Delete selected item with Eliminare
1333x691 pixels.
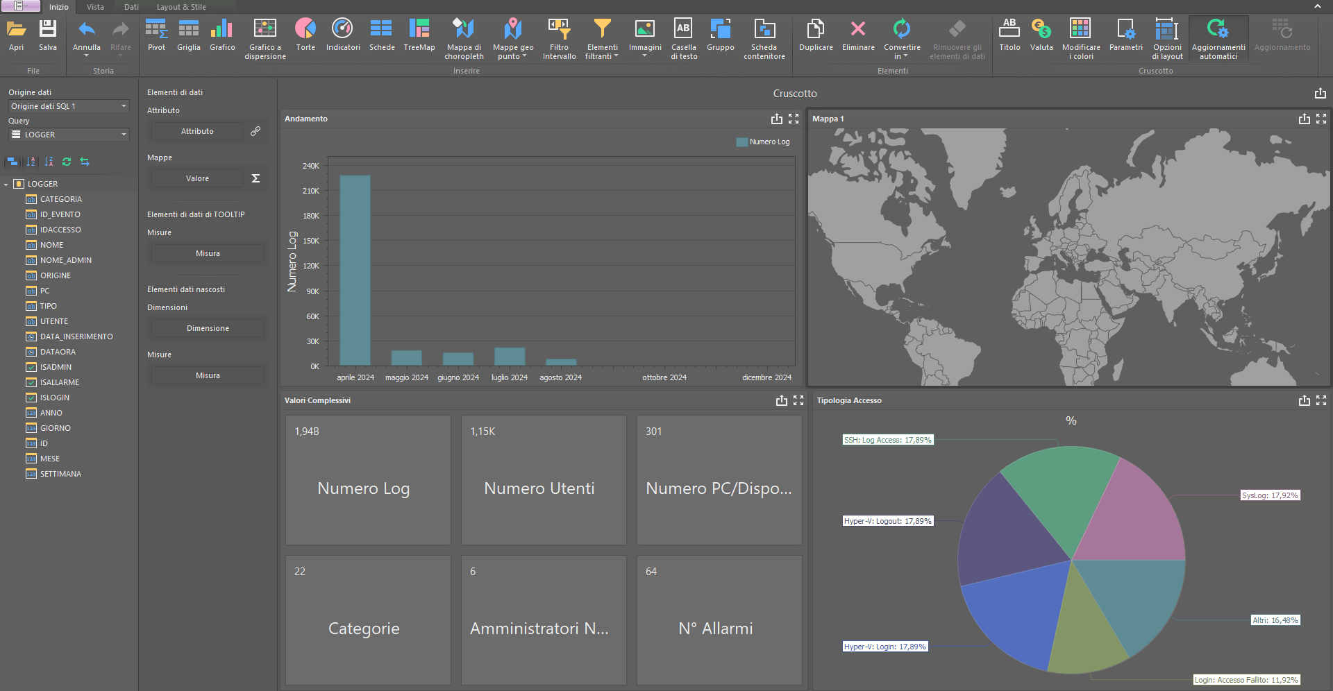tap(858, 36)
